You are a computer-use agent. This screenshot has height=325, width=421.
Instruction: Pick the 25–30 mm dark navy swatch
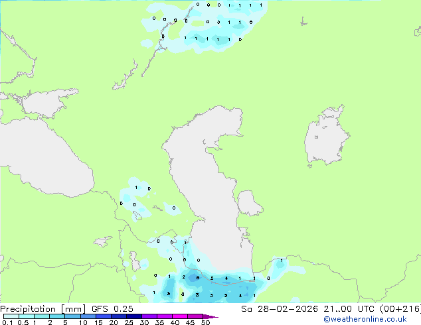point(134,316)
